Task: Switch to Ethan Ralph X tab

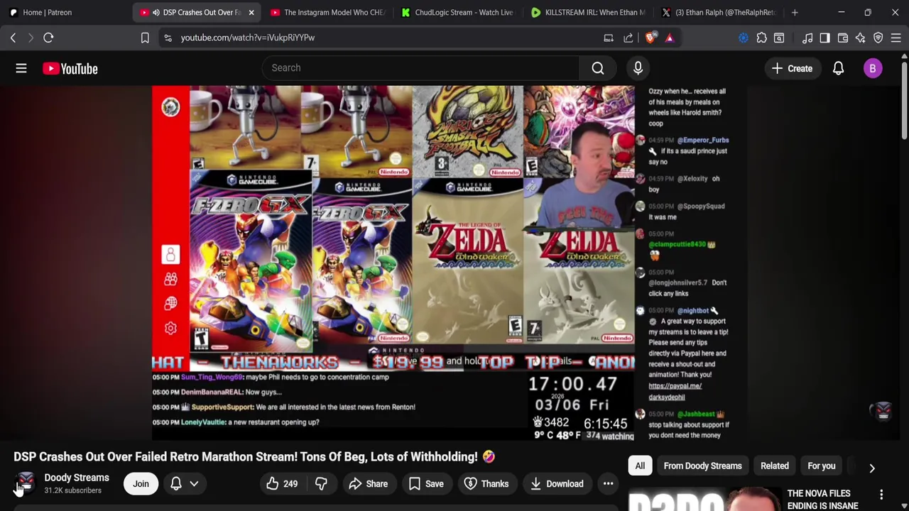Action: 719,12
